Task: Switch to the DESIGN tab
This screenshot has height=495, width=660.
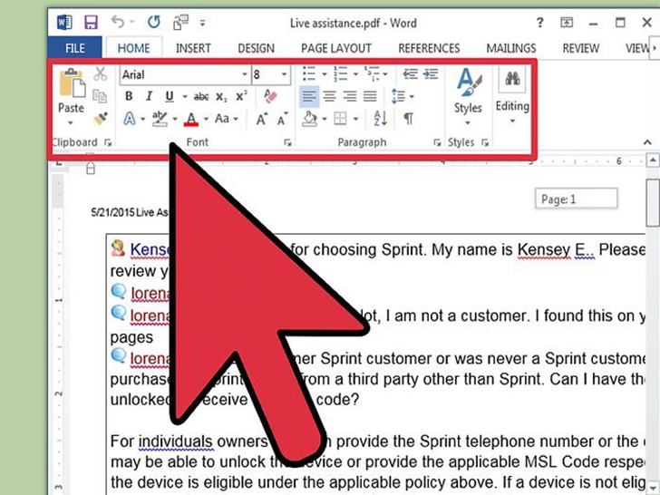Action: point(256,48)
